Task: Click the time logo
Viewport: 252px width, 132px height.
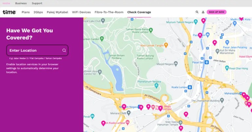Action: pyautogui.click(x=9, y=12)
